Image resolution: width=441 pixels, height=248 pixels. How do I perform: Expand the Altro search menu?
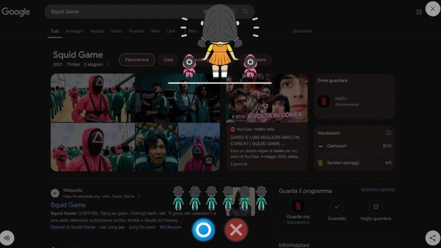tap(192, 31)
